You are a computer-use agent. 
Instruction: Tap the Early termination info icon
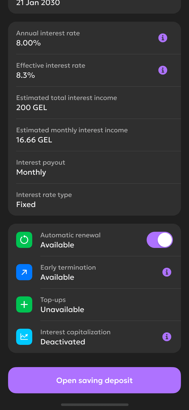167,272
